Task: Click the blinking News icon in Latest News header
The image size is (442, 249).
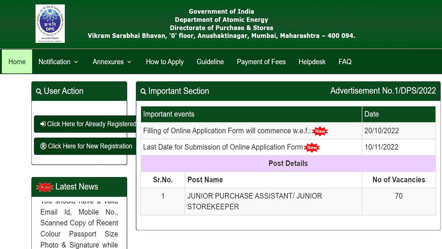Action: click(x=45, y=187)
